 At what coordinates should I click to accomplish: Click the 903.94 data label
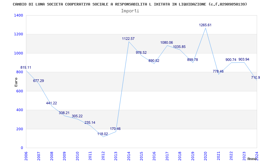244,60
